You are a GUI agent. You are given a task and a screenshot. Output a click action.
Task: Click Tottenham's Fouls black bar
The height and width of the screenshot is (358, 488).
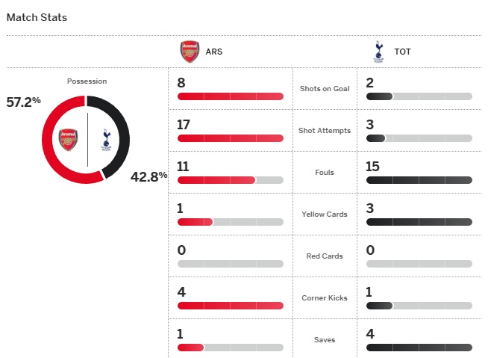(419, 180)
